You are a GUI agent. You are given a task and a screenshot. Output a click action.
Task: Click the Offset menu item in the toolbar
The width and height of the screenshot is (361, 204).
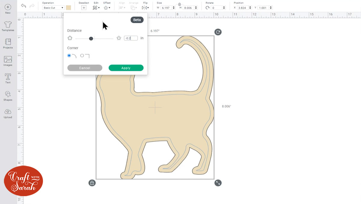click(107, 7)
